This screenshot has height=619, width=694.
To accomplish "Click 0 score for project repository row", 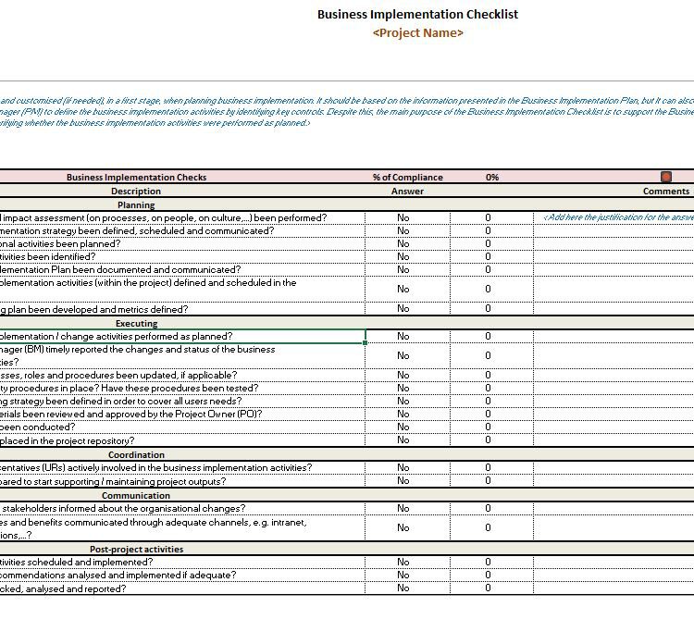I will pyautogui.click(x=488, y=439).
